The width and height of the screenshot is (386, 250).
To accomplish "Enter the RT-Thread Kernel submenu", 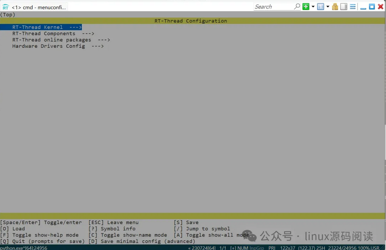I will click(x=41, y=27).
